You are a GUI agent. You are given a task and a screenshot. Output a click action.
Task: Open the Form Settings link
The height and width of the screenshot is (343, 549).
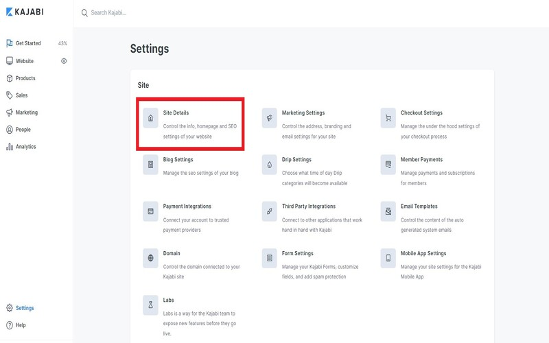click(x=298, y=253)
